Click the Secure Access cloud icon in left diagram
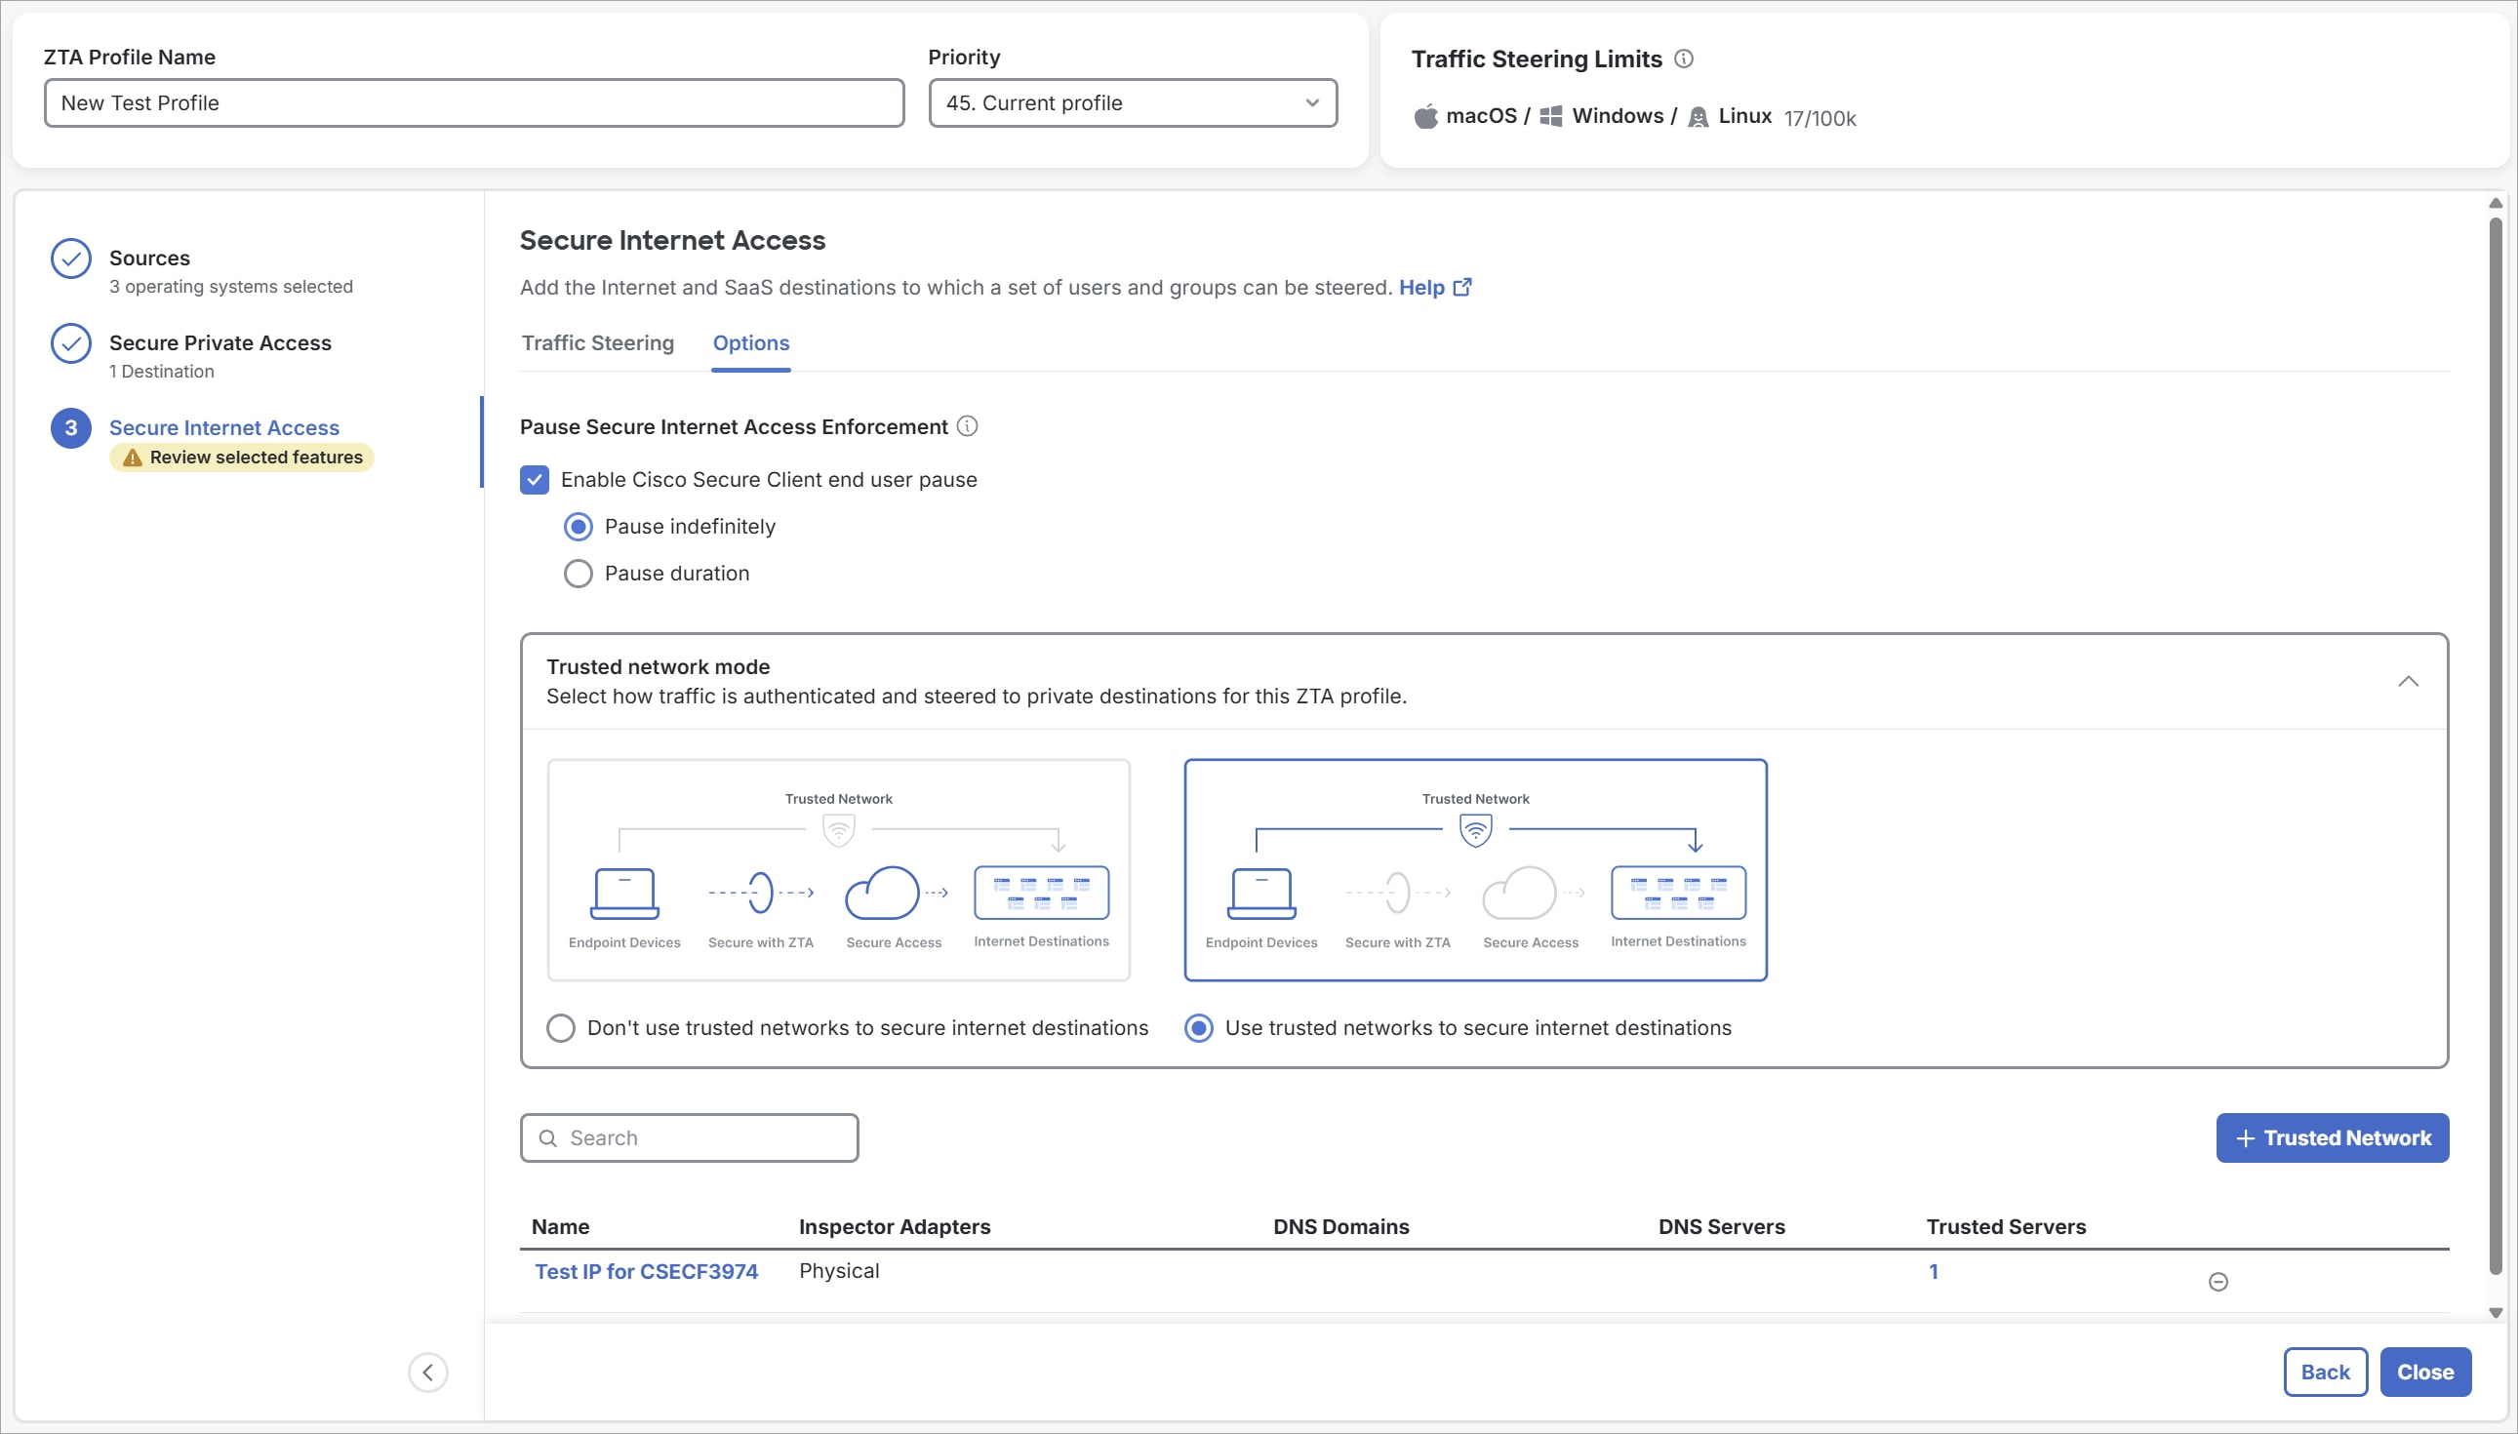 (x=881, y=893)
